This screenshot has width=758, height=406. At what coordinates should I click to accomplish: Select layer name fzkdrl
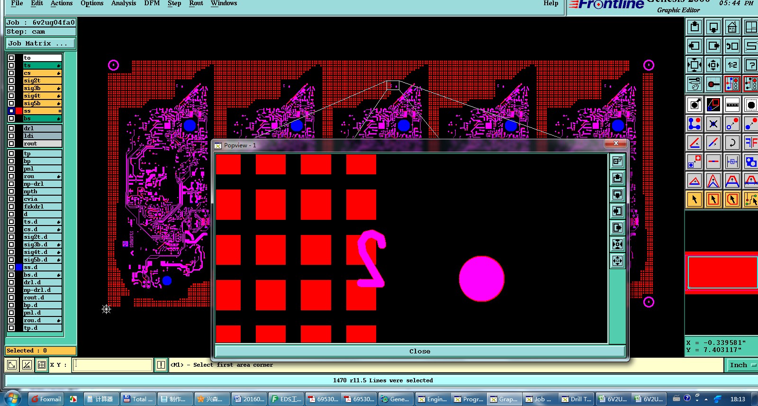(42, 207)
